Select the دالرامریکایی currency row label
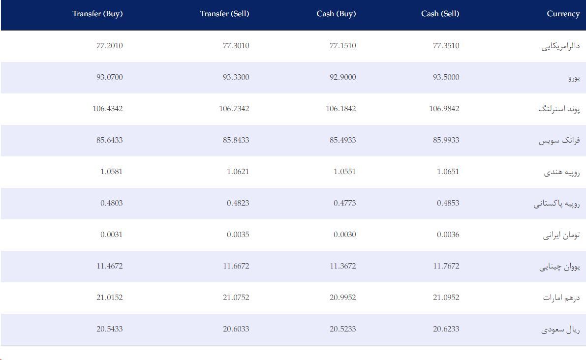This screenshot has width=586, height=360. point(560,46)
